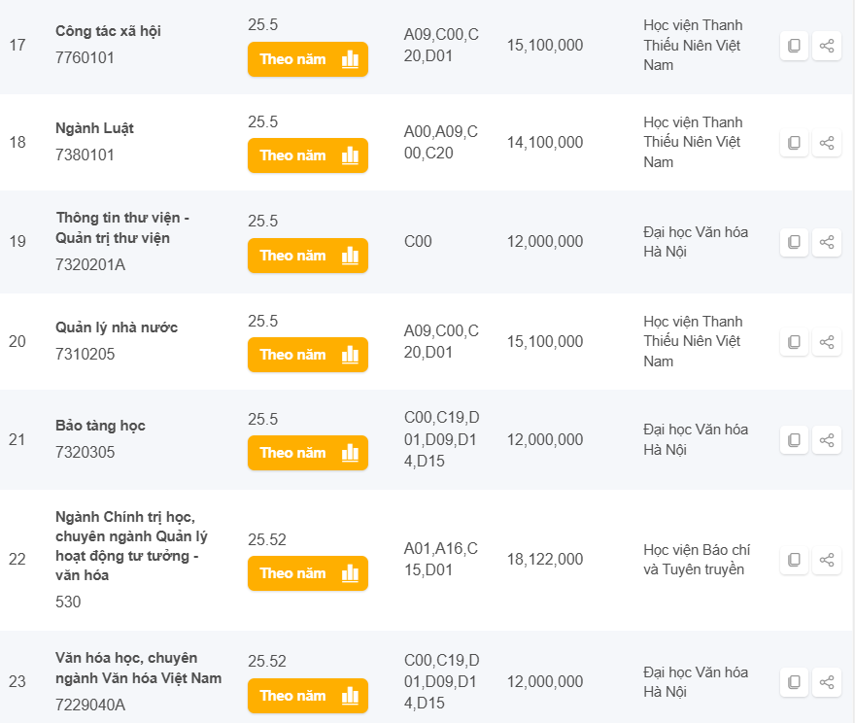Copy the Văn hóa học row
Image resolution: width=855 pixels, height=723 pixels.
[794, 682]
